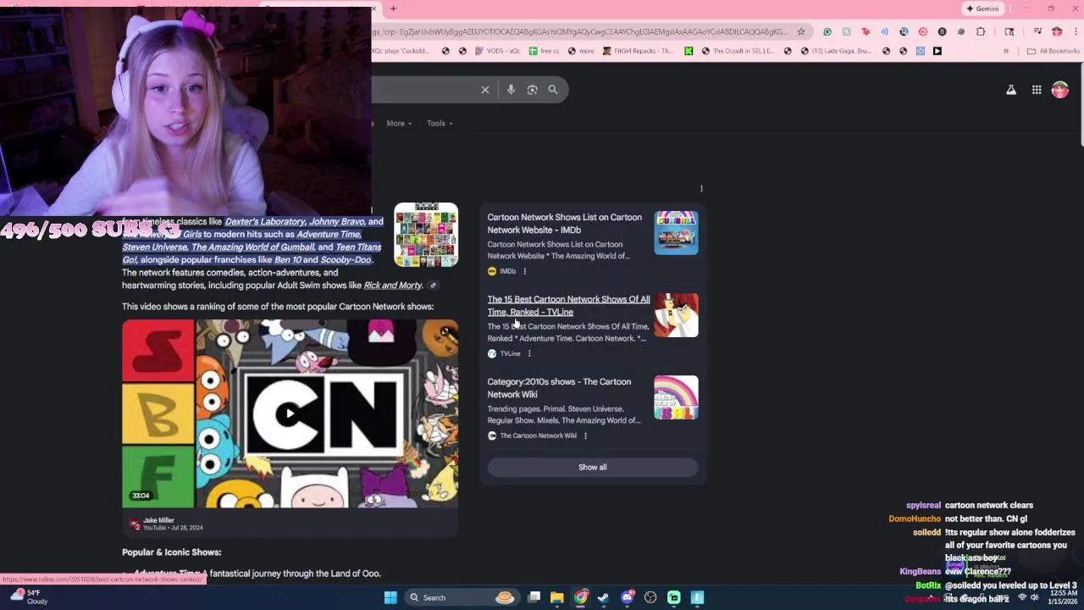Open Chrome profile avatar in toolbar

pos(1057,31)
